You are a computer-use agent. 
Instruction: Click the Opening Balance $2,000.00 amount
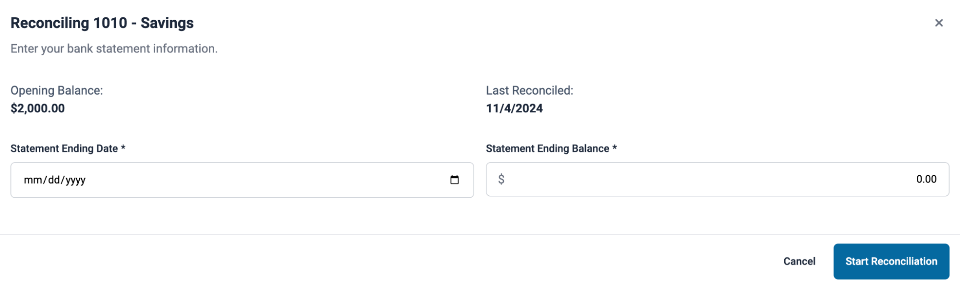tap(37, 108)
